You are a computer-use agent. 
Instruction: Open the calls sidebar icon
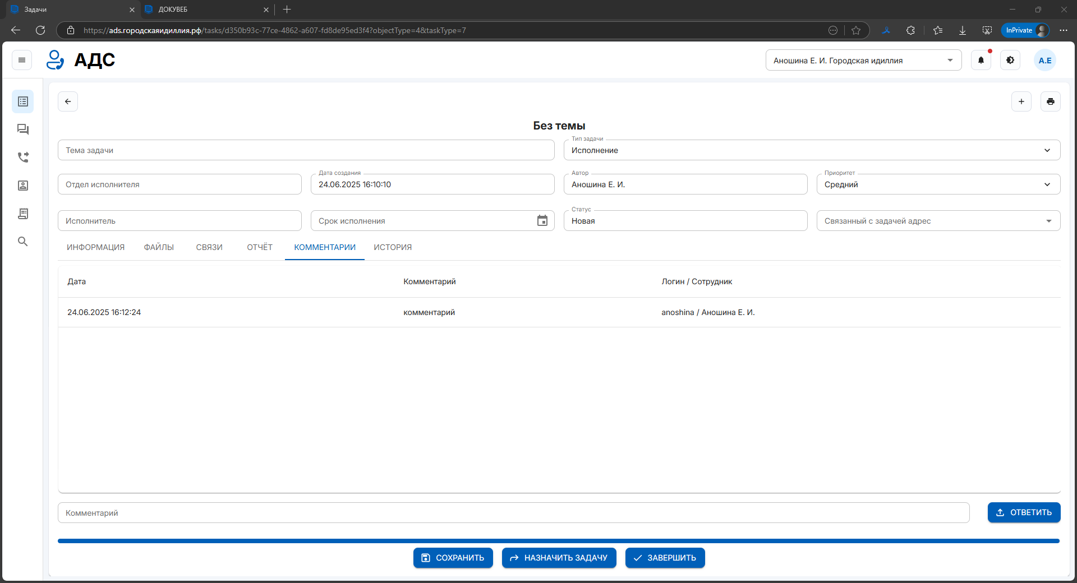[x=23, y=158]
